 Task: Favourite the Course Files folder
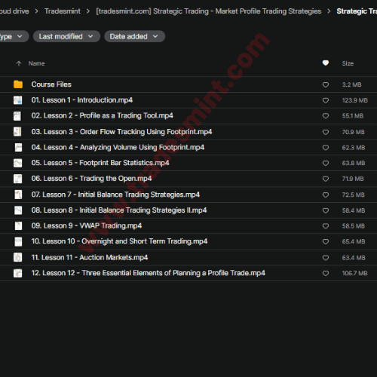[326, 84]
